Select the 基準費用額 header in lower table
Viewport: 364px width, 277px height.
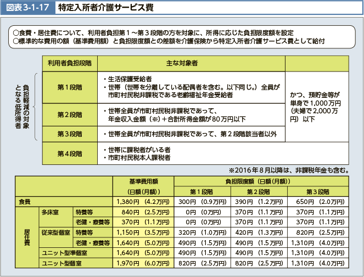pos(143,181)
